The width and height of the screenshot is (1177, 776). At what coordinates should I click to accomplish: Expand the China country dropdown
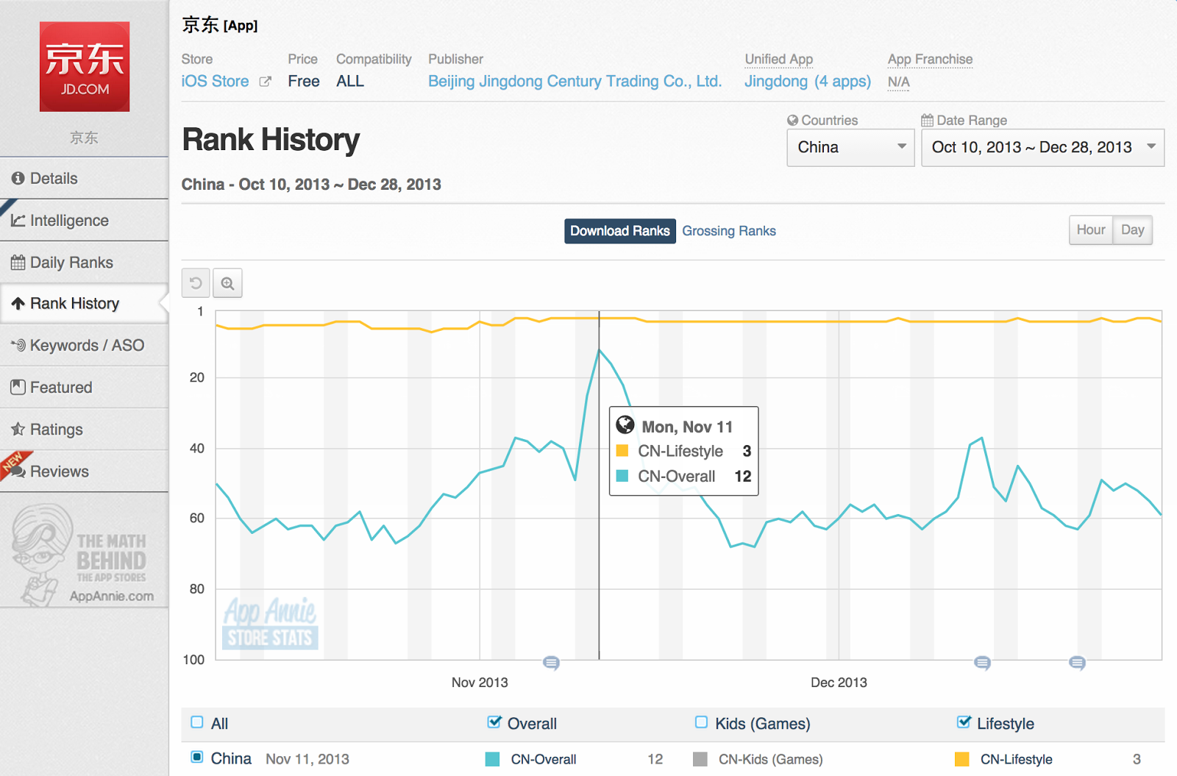coord(850,147)
